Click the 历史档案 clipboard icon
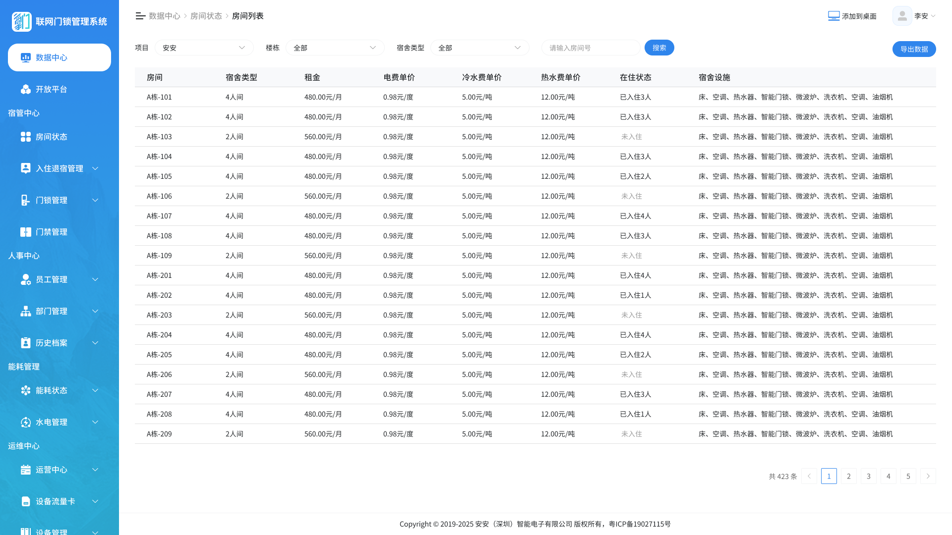The height and width of the screenshot is (535, 952). (x=26, y=343)
